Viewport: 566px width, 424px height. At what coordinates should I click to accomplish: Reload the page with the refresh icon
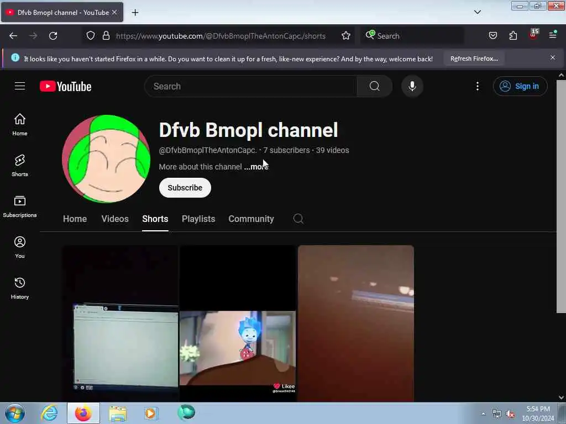[x=53, y=36]
